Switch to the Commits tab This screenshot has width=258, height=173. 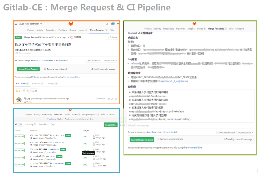click(38, 83)
